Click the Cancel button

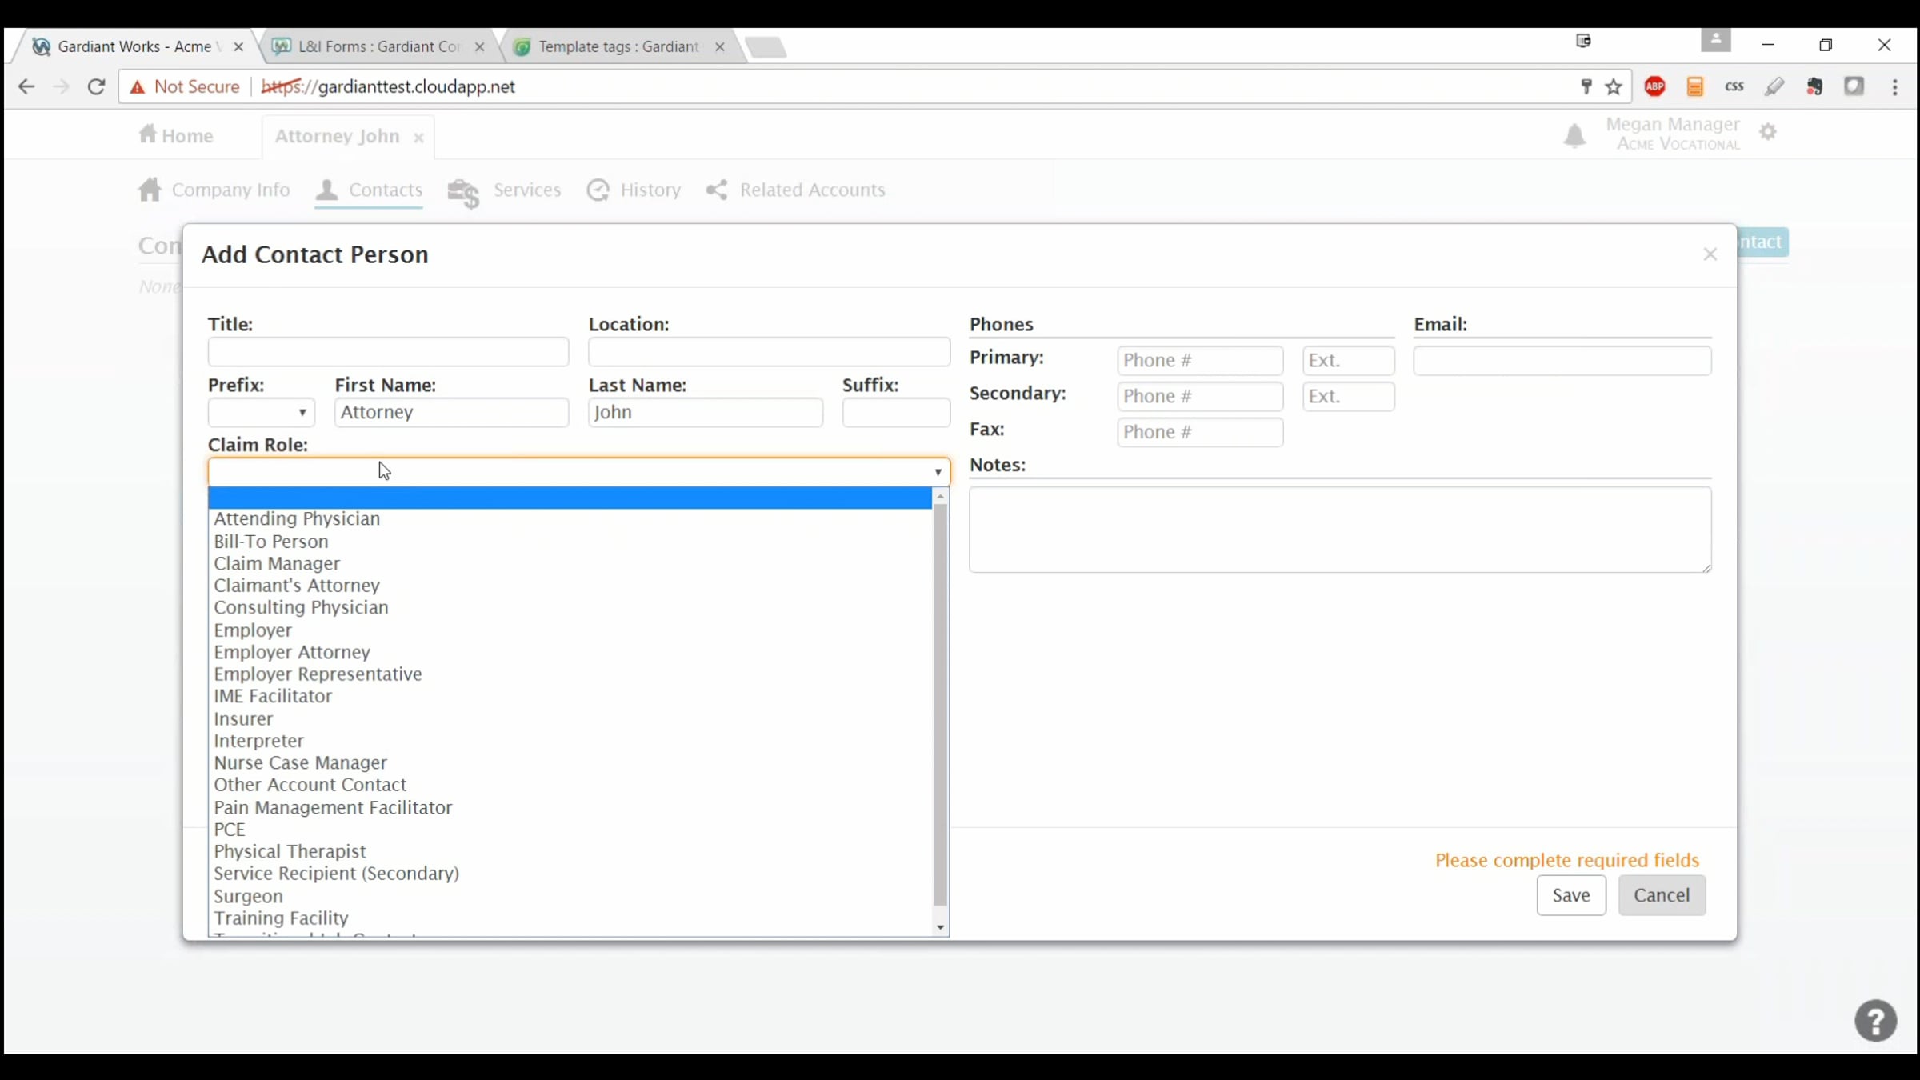point(1661,895)
